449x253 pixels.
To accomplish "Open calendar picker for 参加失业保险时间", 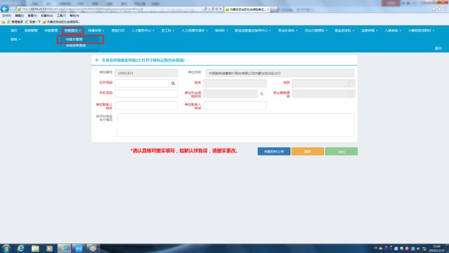I will [x=262, y=94].
